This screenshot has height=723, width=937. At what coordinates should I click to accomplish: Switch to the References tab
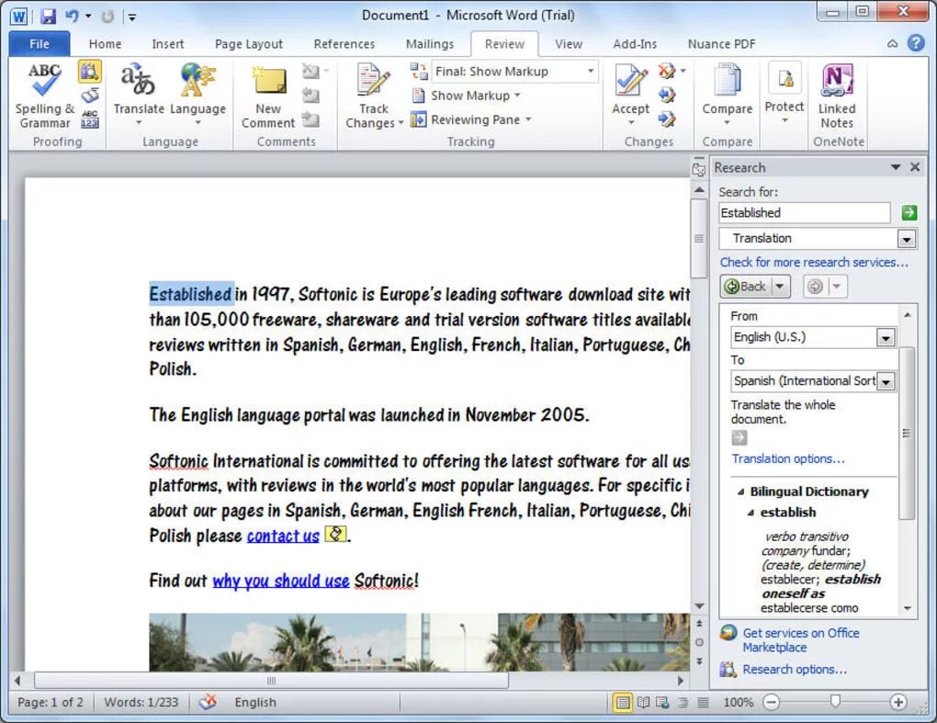coord(344,43)
